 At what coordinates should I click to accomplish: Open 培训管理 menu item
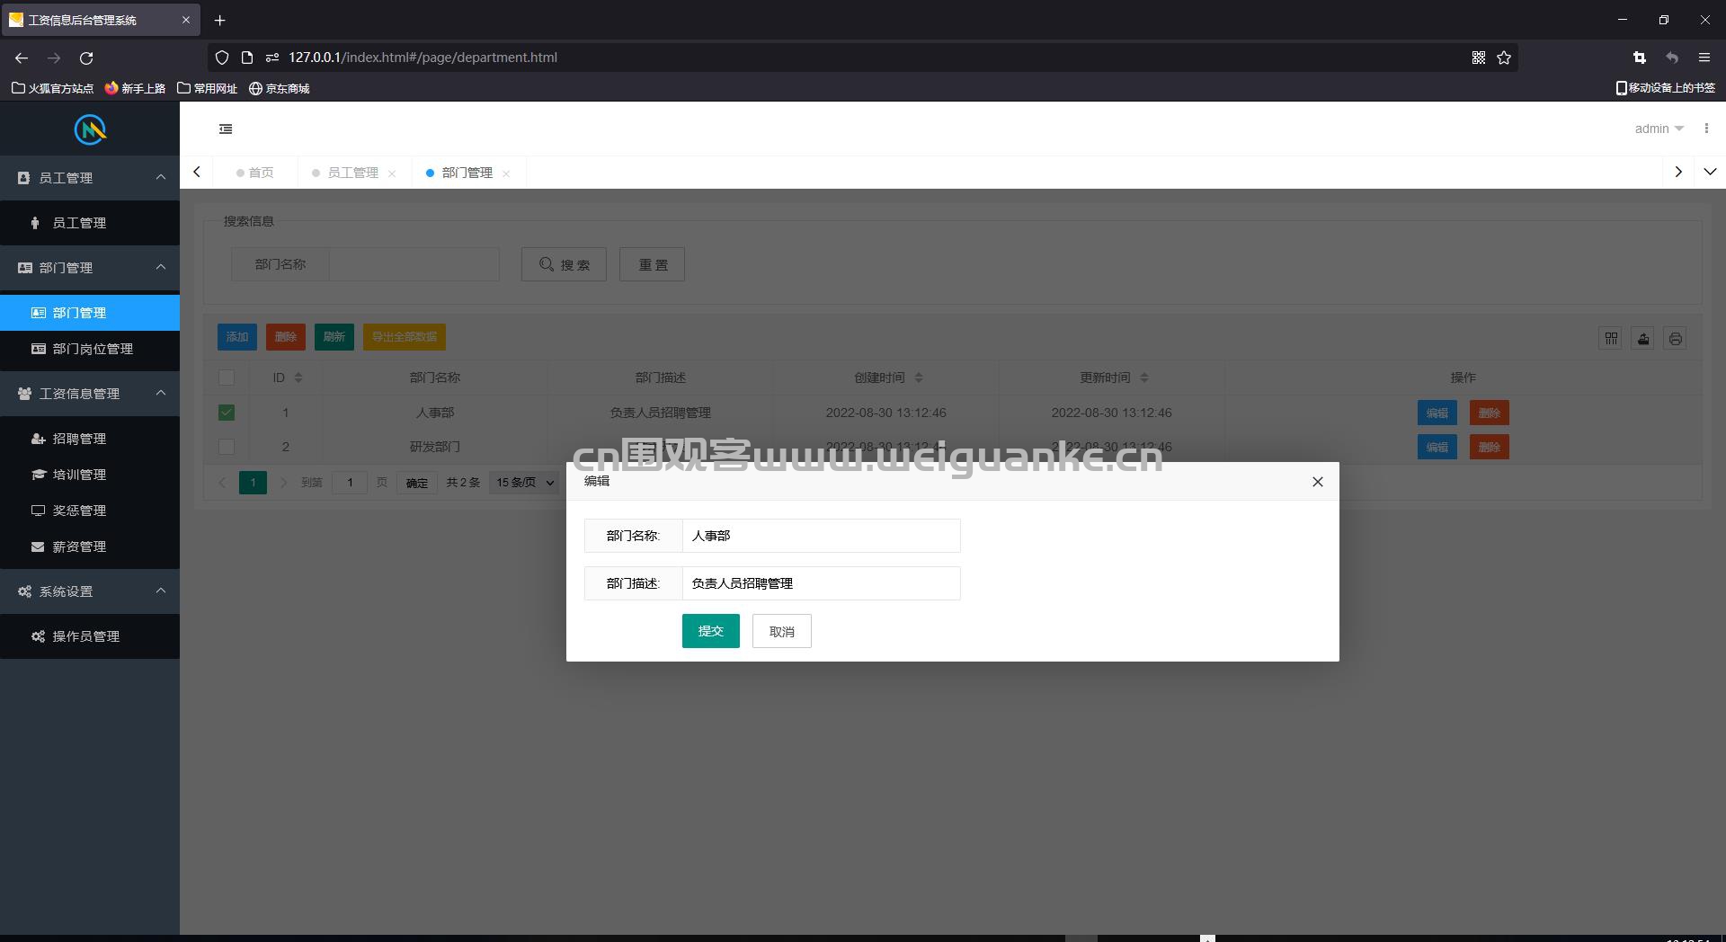tap(90, 475)
